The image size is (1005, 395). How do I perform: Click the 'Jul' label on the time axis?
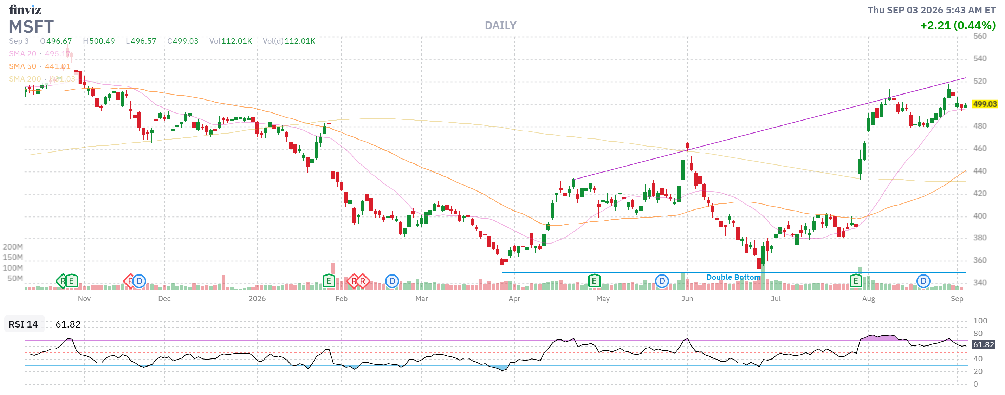[x=776, y=299]
